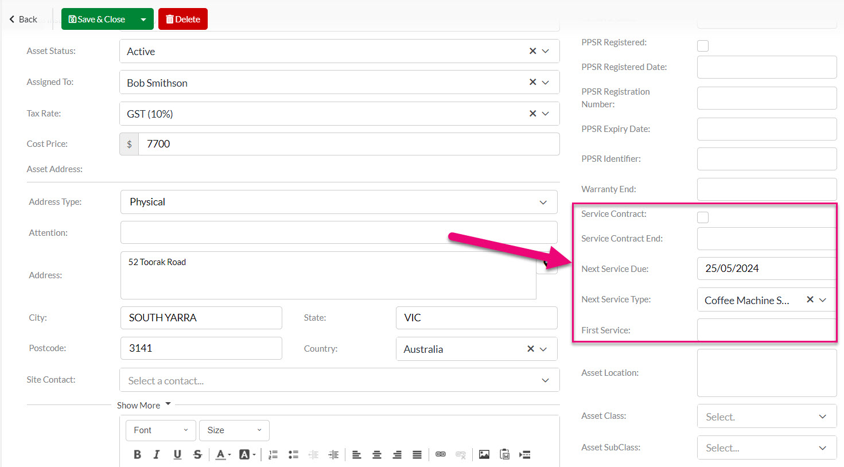Viewport: 844px width, 467px height.
Task: Click the last editor toolbar icon (insert break)
Action: [525, 454]
